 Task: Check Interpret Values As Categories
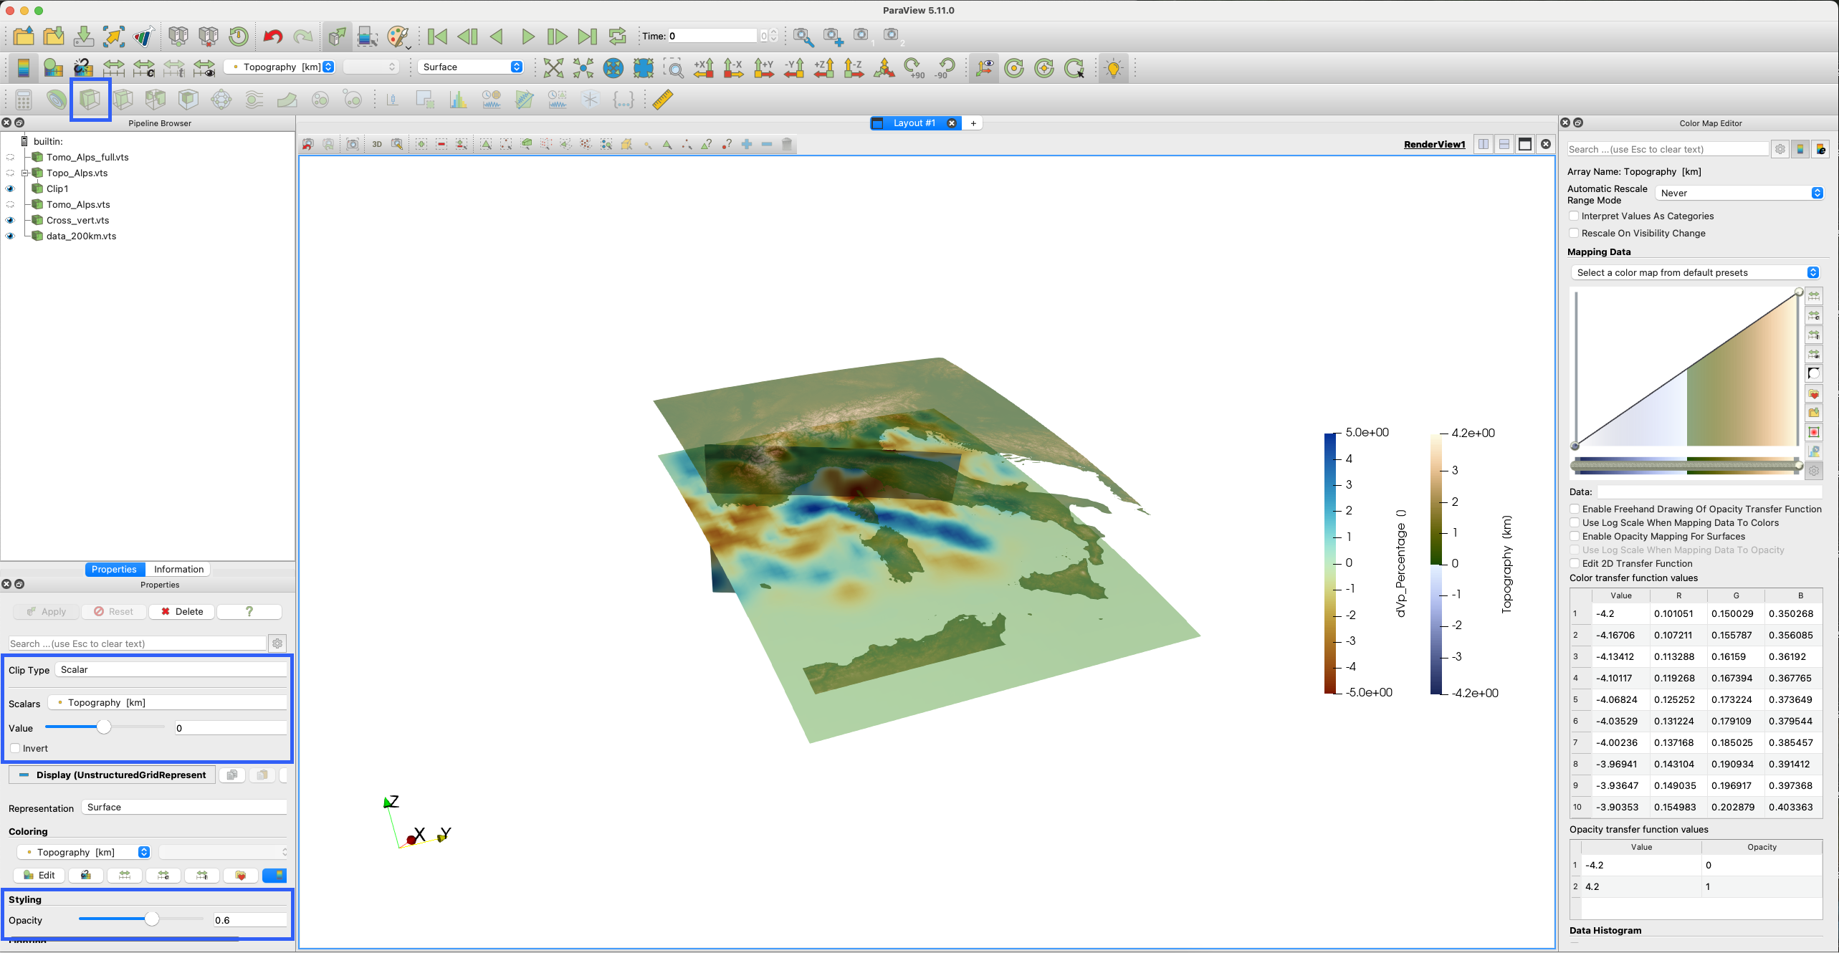pos(1574,216)
